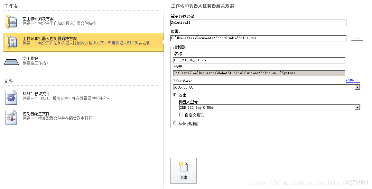The height and width of the screenshot is (189, 372).
Task: Click the 工作站 section heading
Action: pos(11,6)
